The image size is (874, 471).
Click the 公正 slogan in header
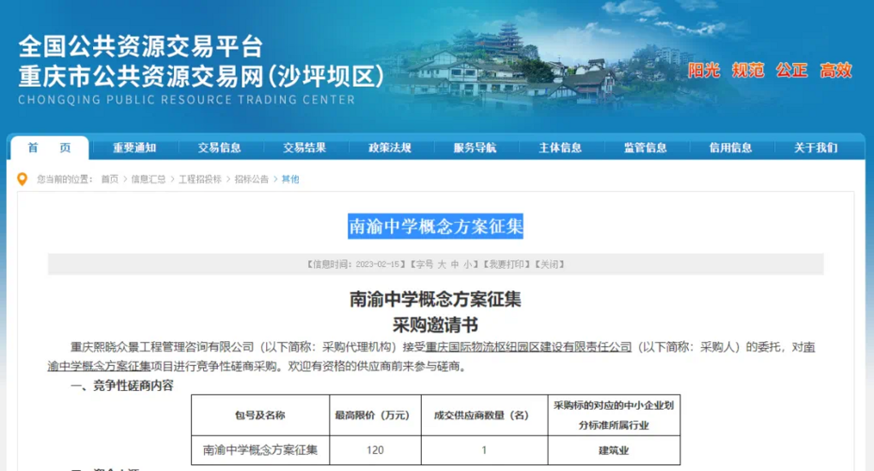click(x=792, y=70)
